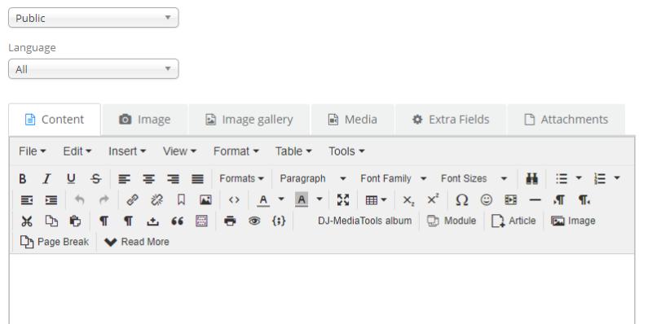The width and height of the screenshot is (652, 324).
Task: Set left-to-right text direction
Action: tap(559, 200)
